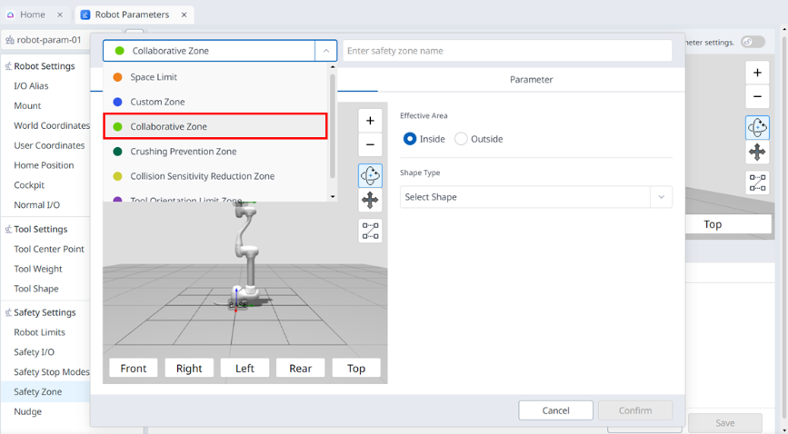Toggle the parameter settings switch
The image size is (788, 434).
[x=752, y=42]
